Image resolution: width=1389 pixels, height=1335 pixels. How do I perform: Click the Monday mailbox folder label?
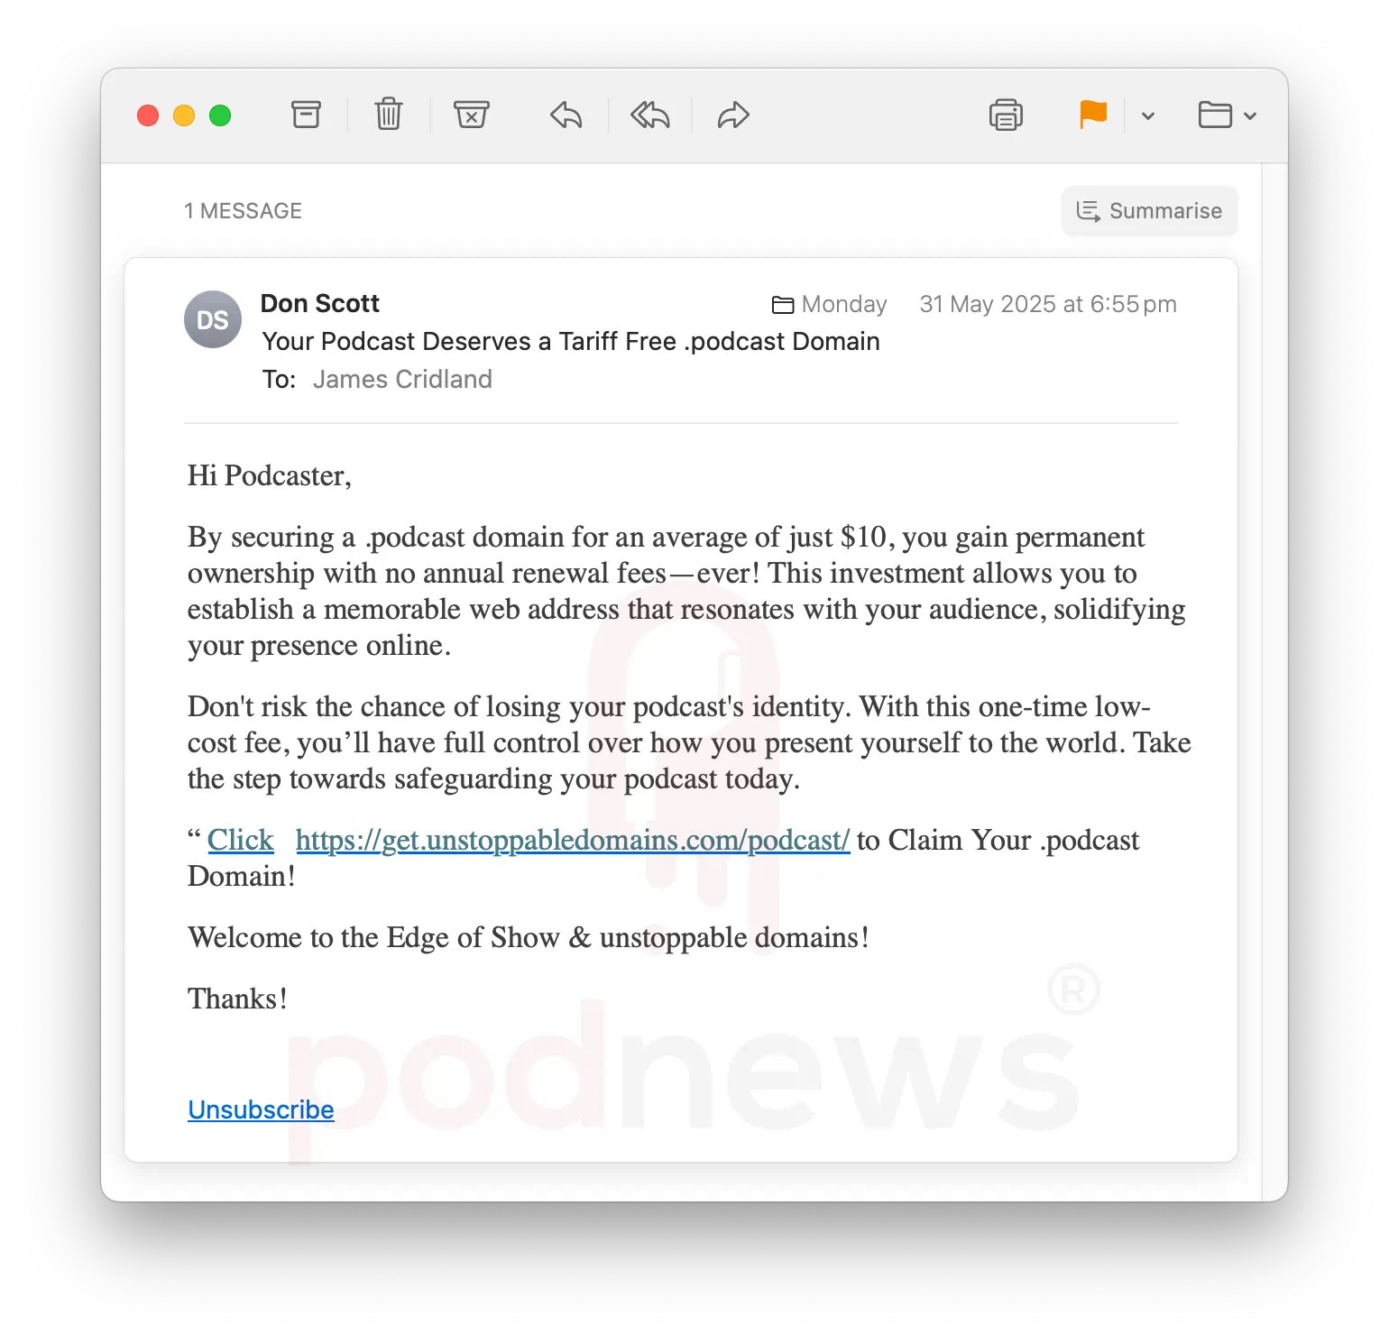(x=830, y=304)
